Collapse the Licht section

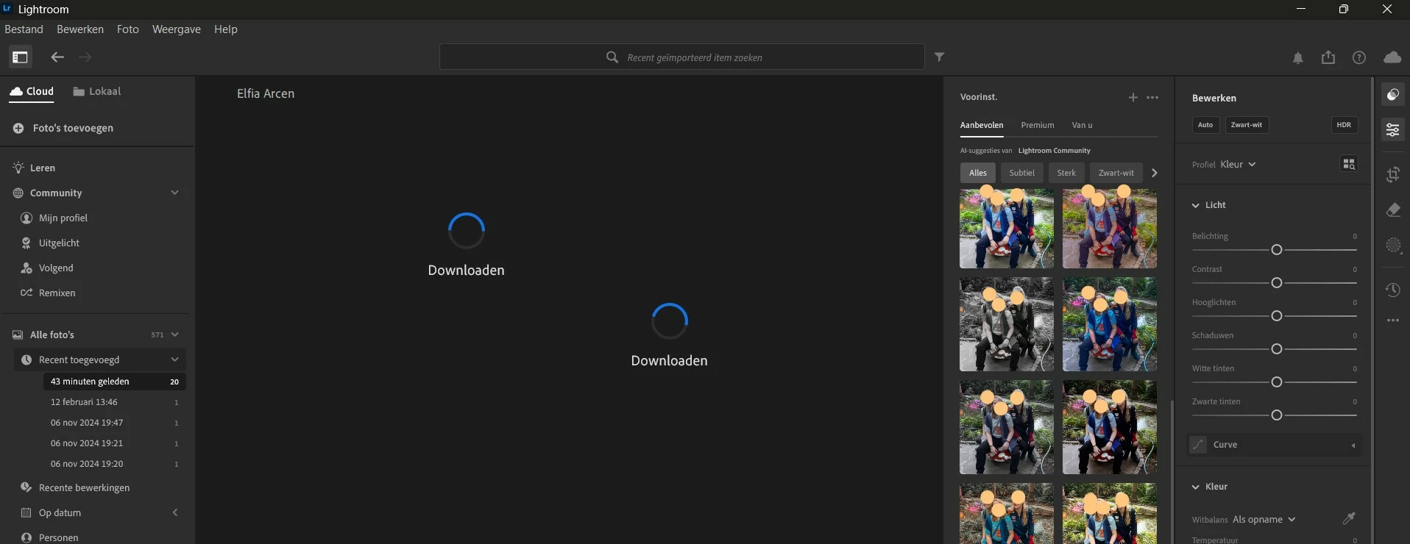[x=1196, y=205]
